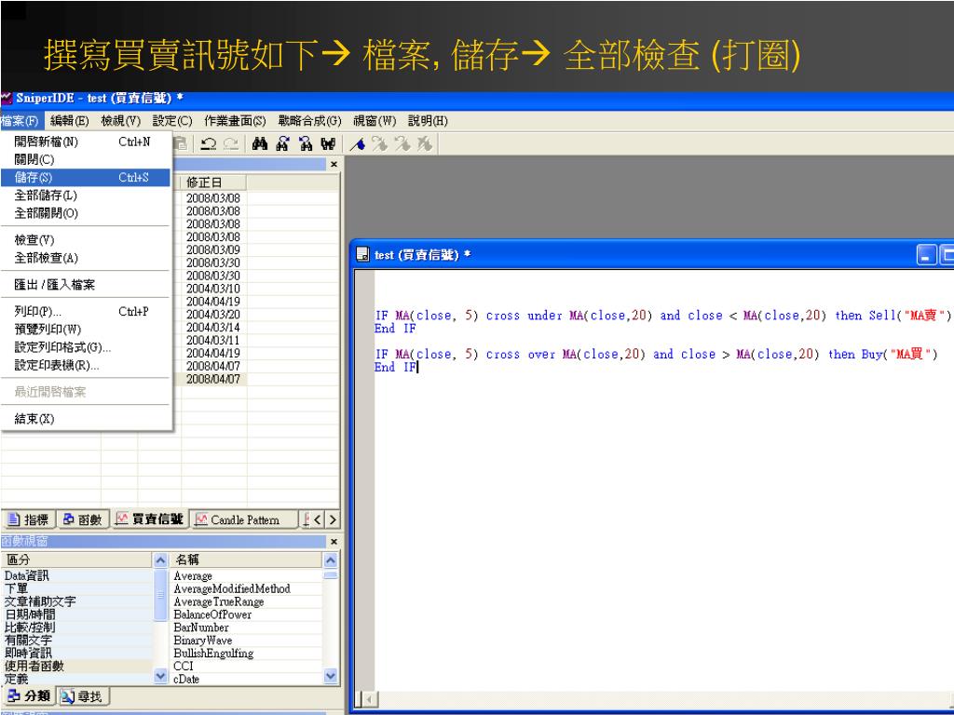Screen dimensions: 954x715
Task: Show more tabs with right arrow
Action: [x=333, y=519]
